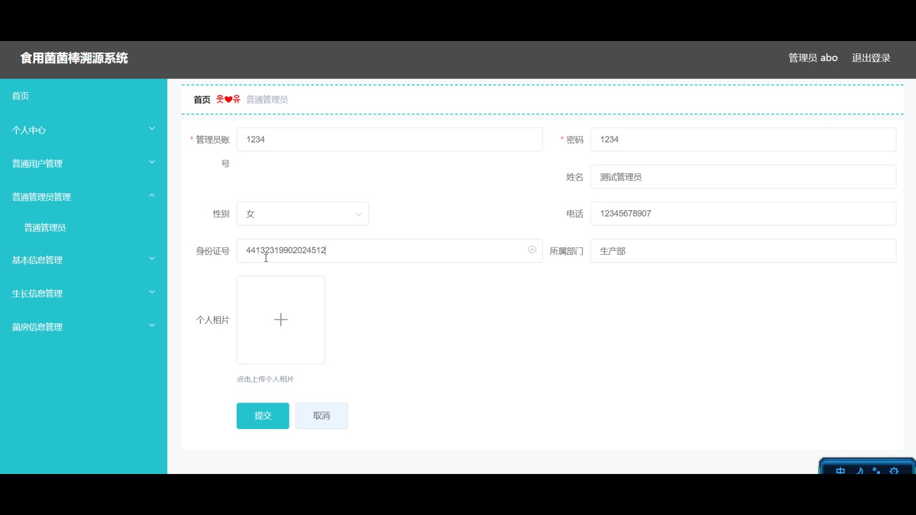Collapse the 普通管理员管理 sidebar menu

[152, 196]
